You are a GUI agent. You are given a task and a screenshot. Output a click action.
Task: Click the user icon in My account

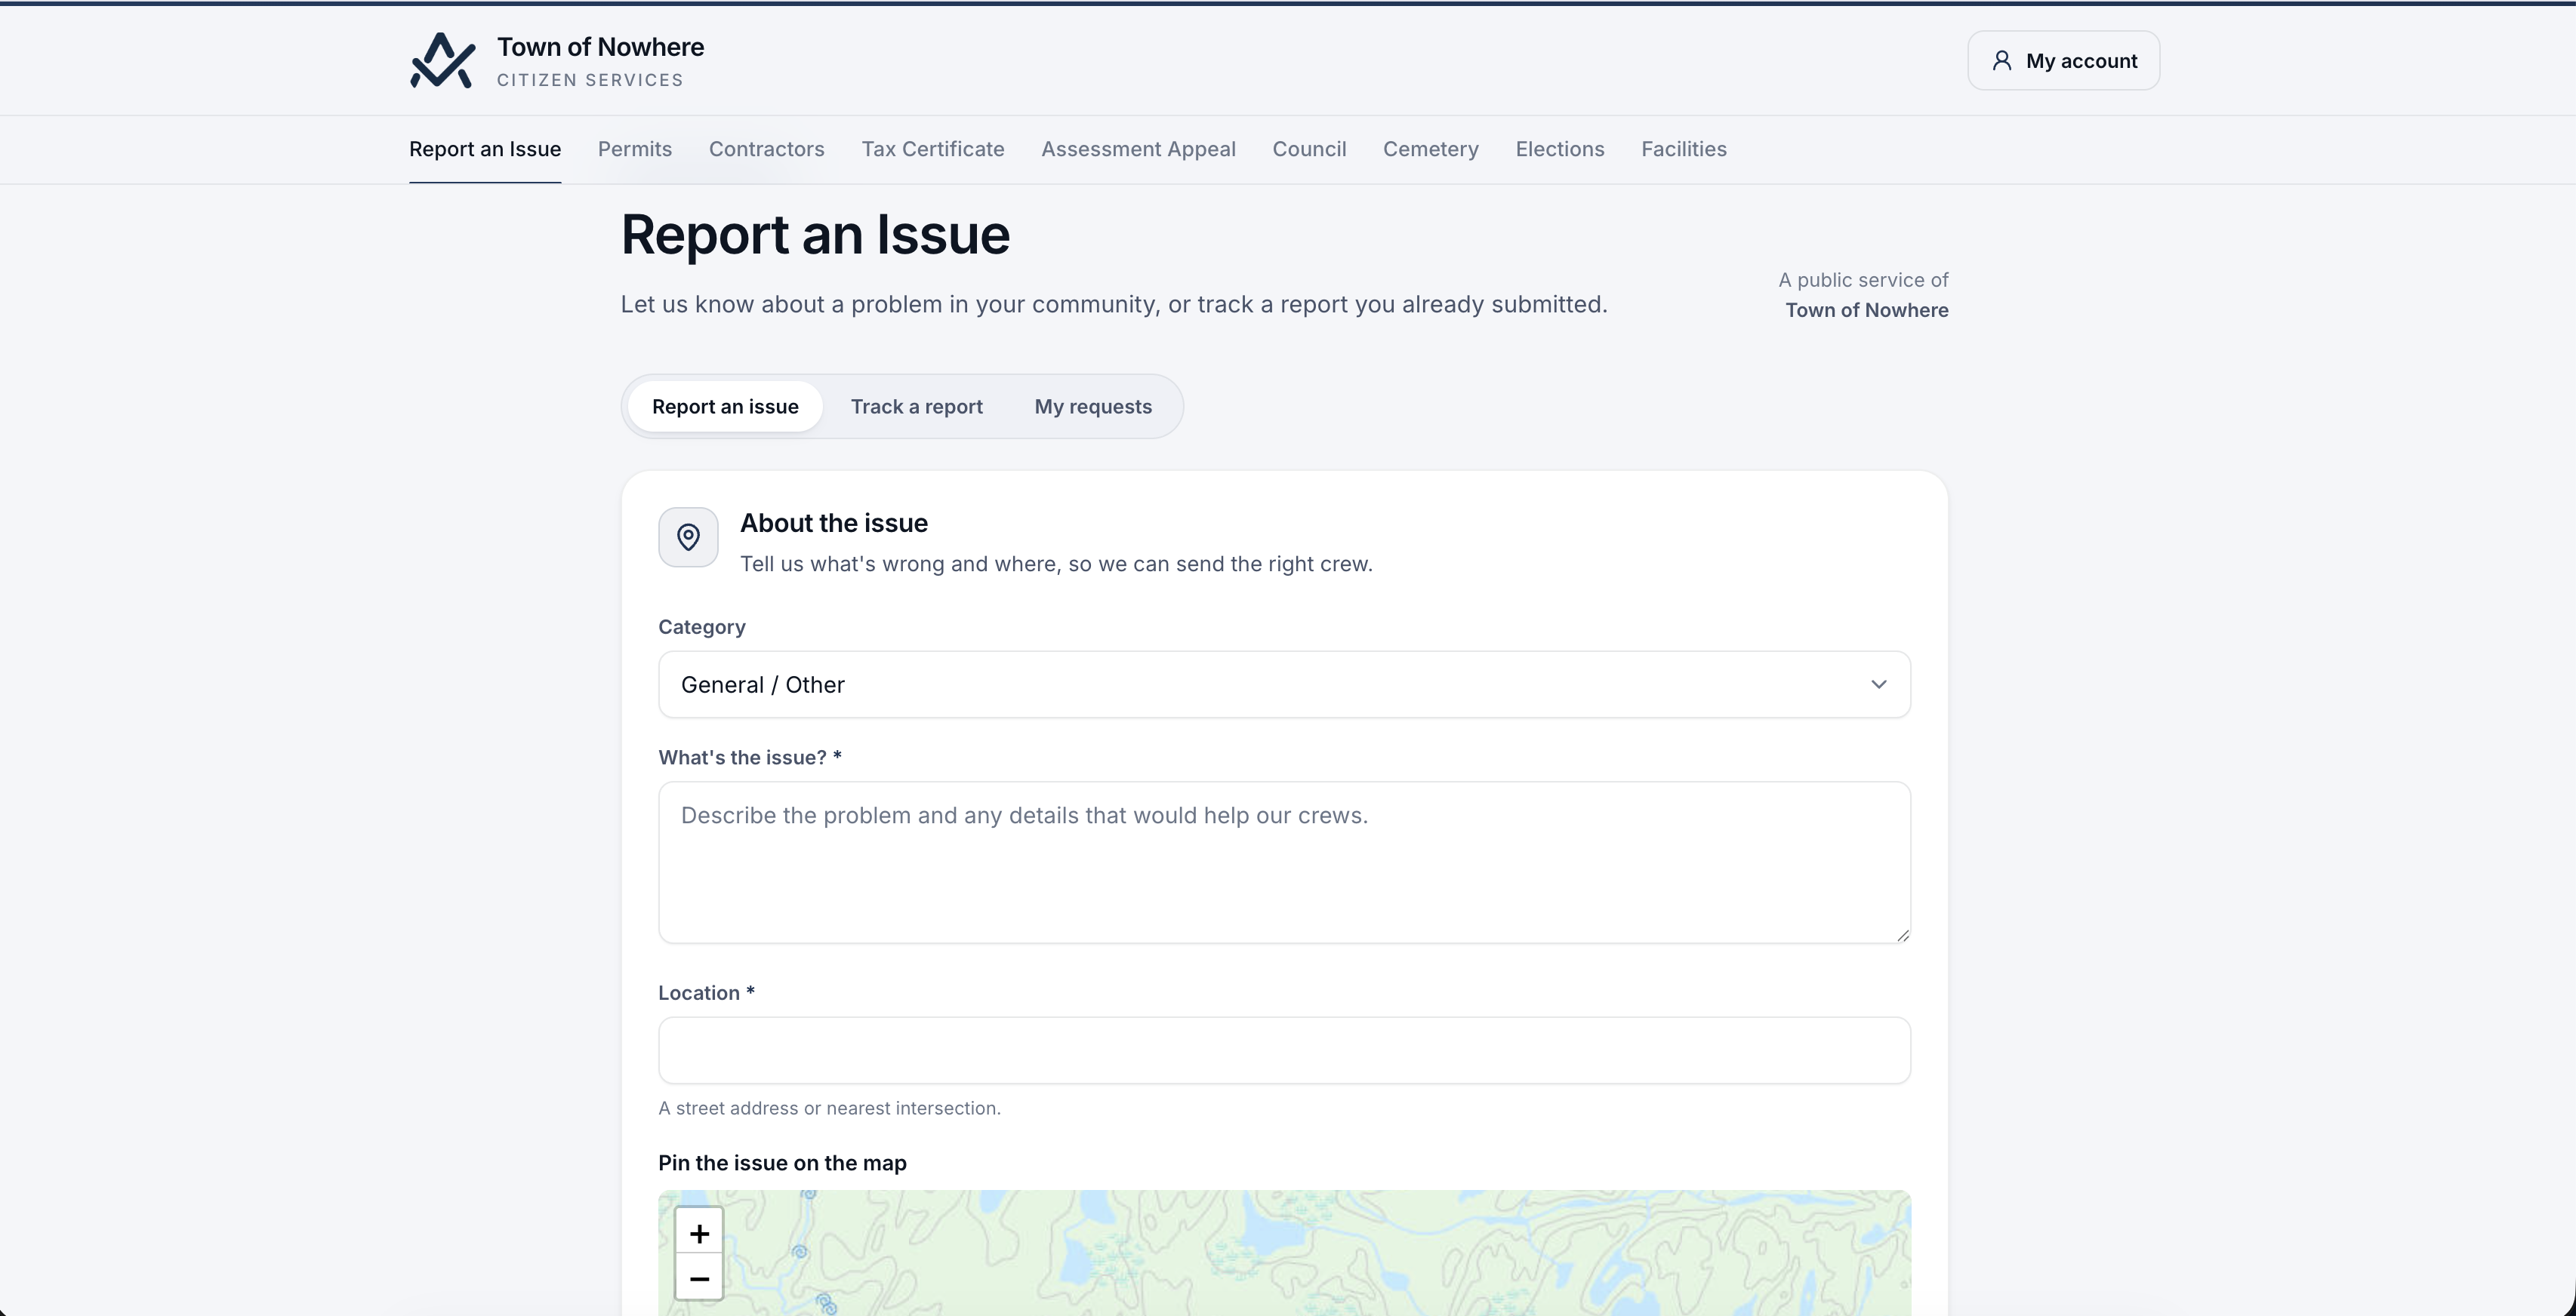(x=2001, y=61)
